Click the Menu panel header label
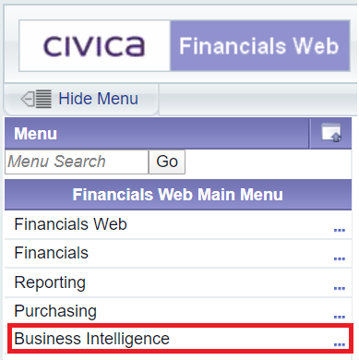 [x=35, y=134]
